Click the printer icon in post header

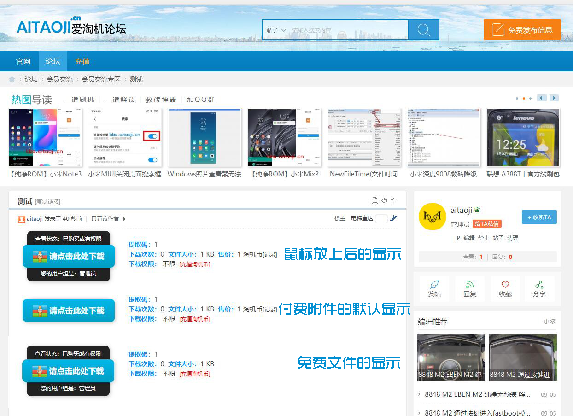point(375,200)
